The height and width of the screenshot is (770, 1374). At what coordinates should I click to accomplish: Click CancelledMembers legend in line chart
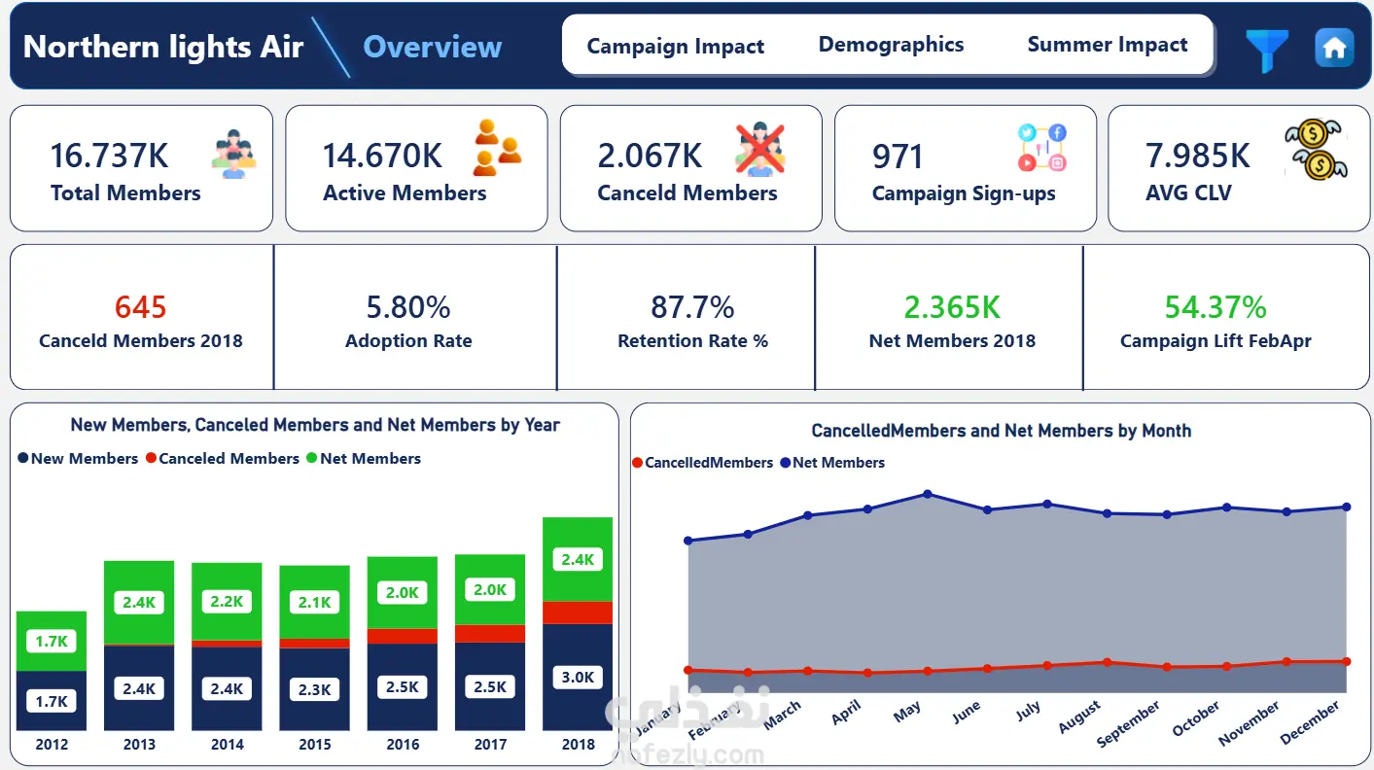[702, 463]
